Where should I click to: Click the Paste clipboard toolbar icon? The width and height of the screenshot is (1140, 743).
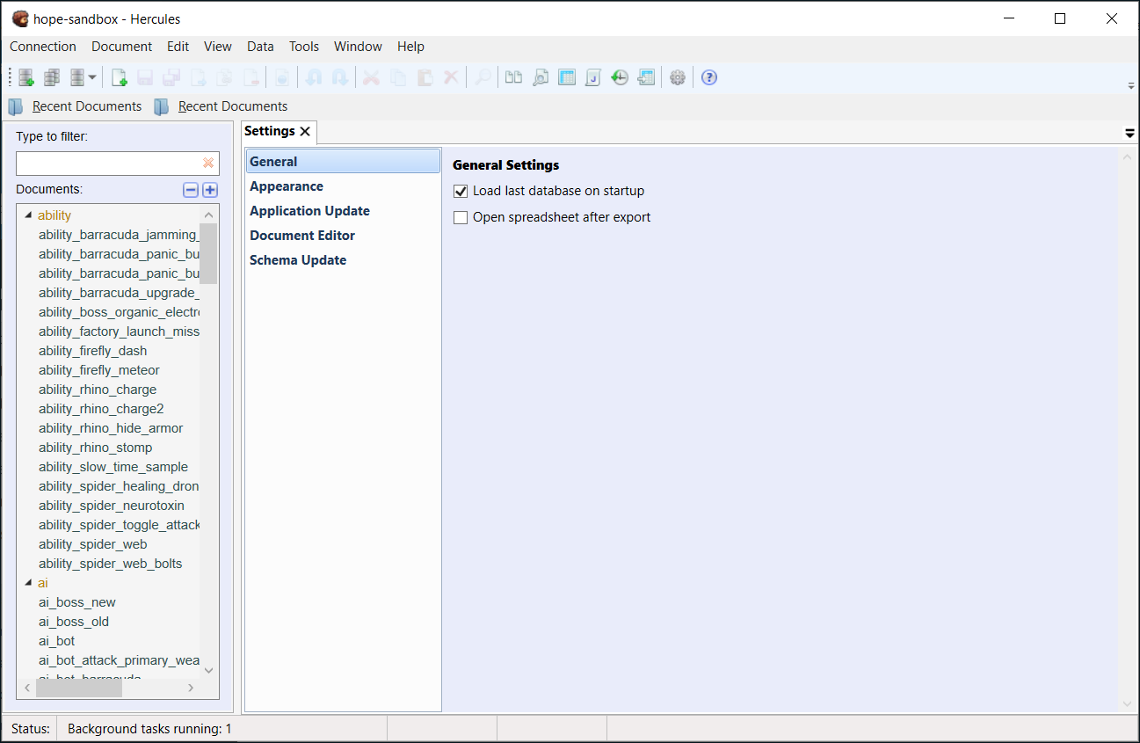coord(425,77)
